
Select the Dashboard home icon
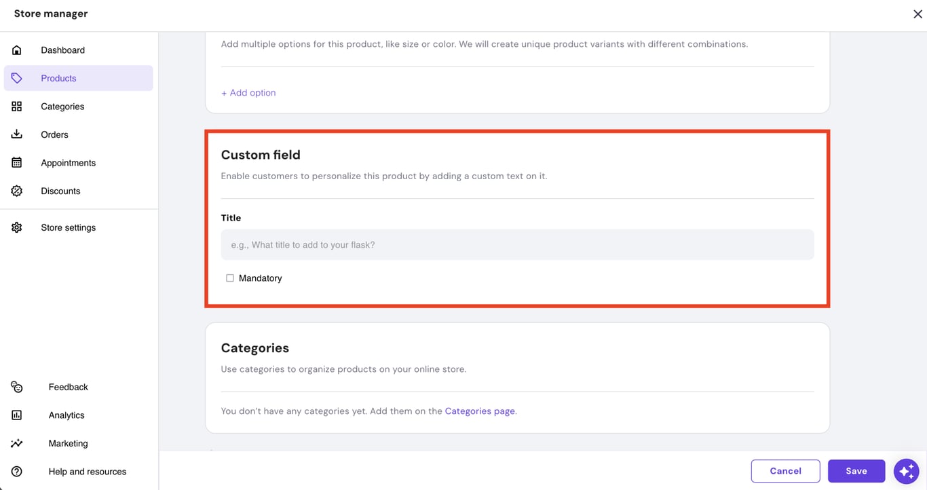coord(16,50)
